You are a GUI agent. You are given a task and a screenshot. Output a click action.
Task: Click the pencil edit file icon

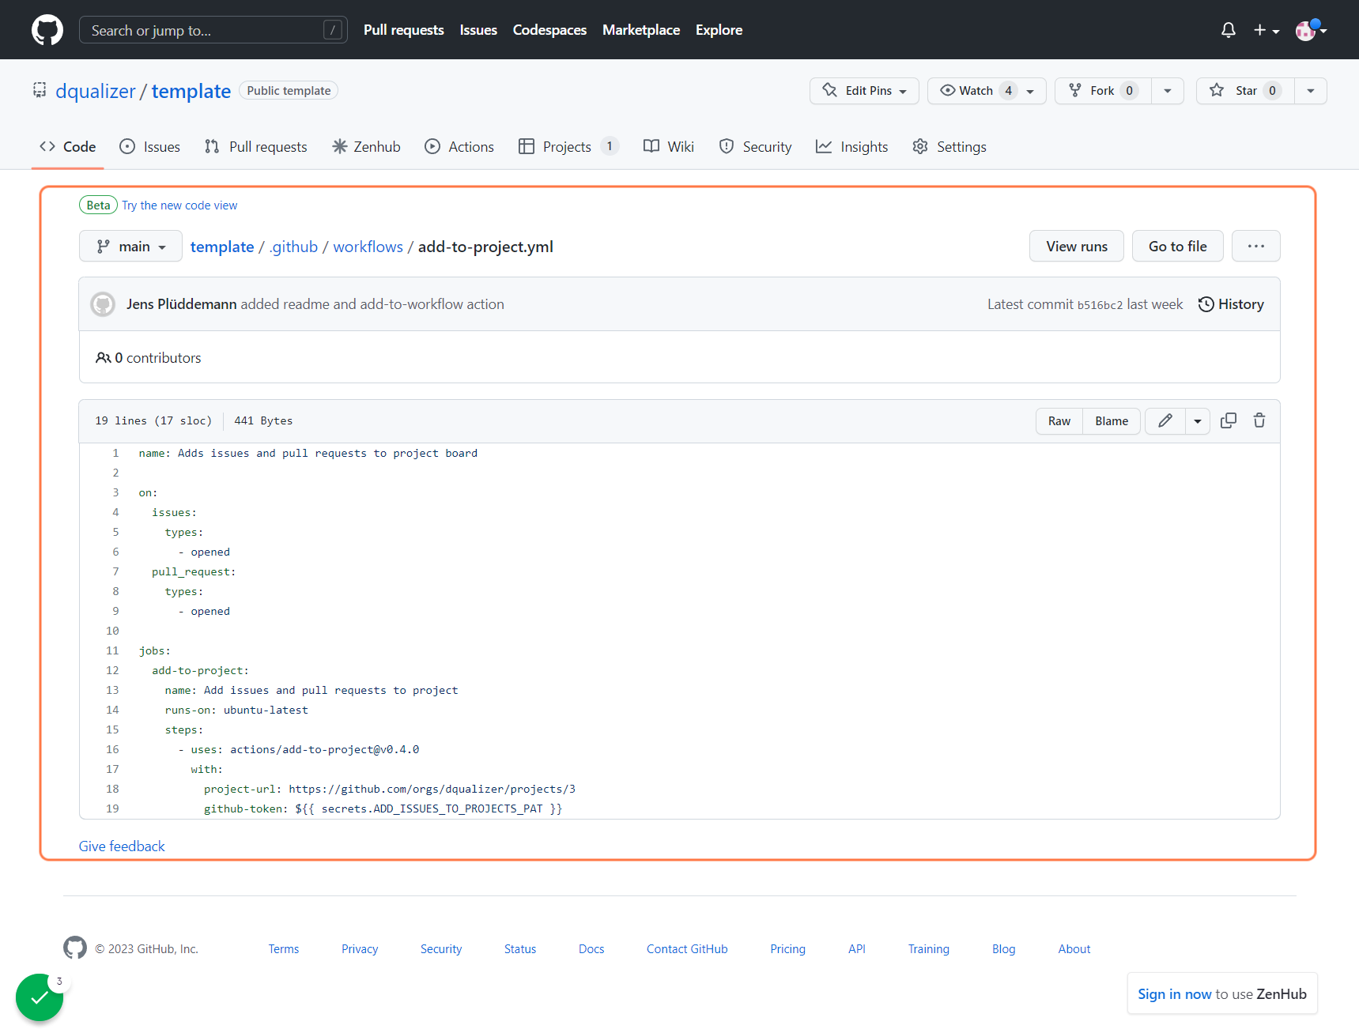coord(1165,420)
